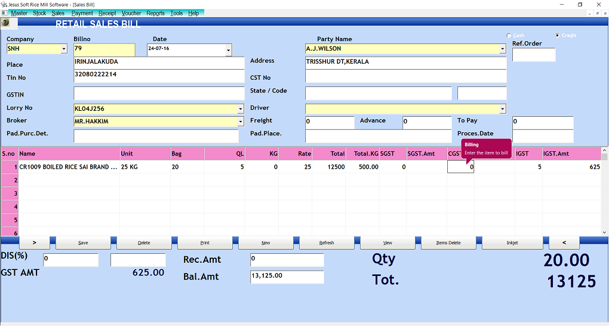Open the Reports menu
Viewport: 609px width, 326px height.
pyautogui.click(x=155, y=13)
